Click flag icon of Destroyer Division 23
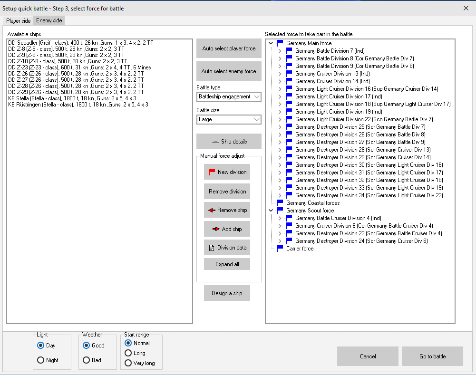The image size is (476, 375). [289, 233]
